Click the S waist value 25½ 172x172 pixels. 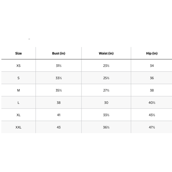click(106, 78)
